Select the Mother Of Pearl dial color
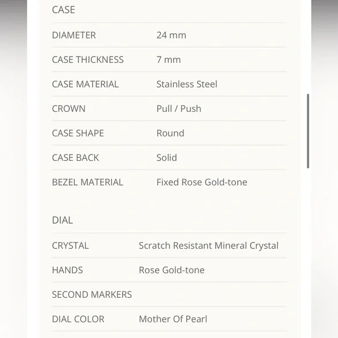Viewport: 338px width, 338px height. click(173, 319)
